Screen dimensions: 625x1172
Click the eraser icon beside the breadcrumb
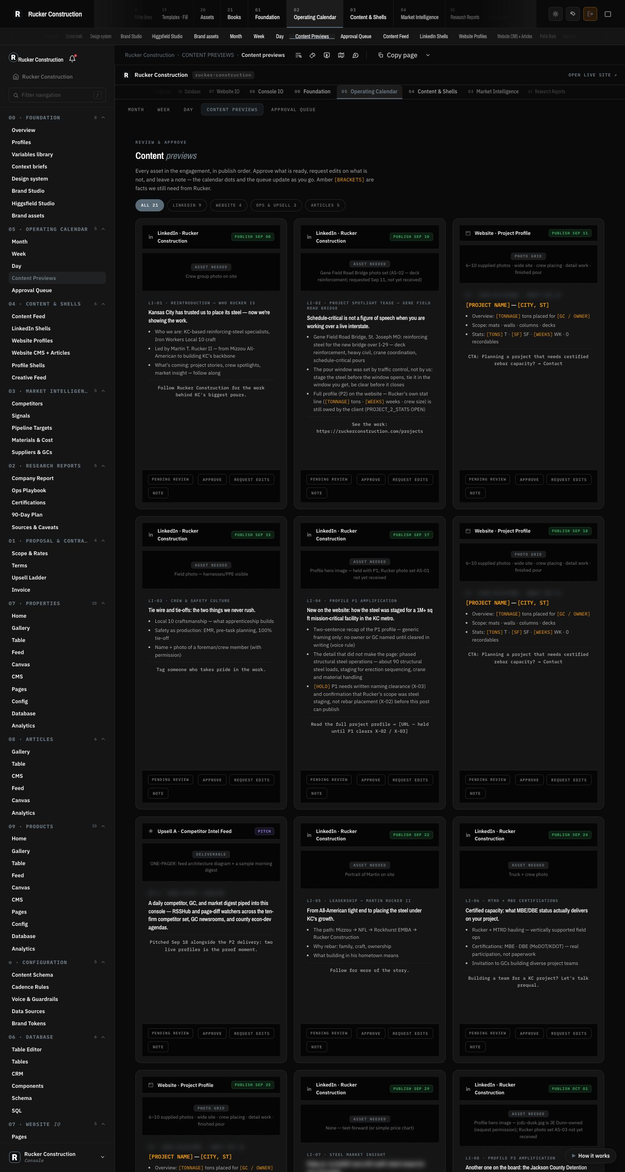(x=312, y=55)
